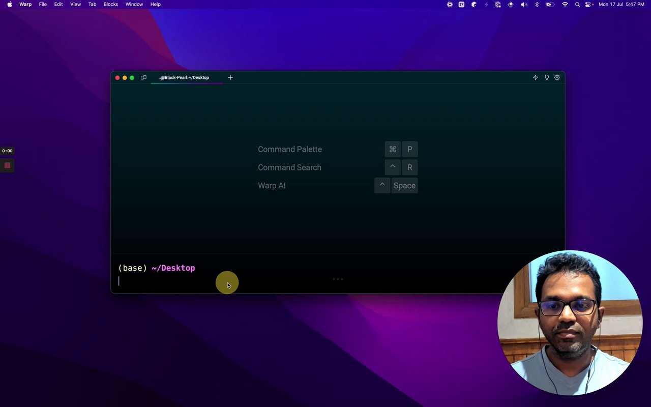Open Spotlight search icon
This screenshot has height=407, width=651.
577,4
